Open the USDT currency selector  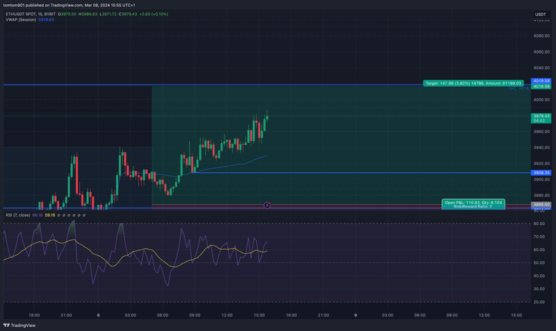click(541, 15)
